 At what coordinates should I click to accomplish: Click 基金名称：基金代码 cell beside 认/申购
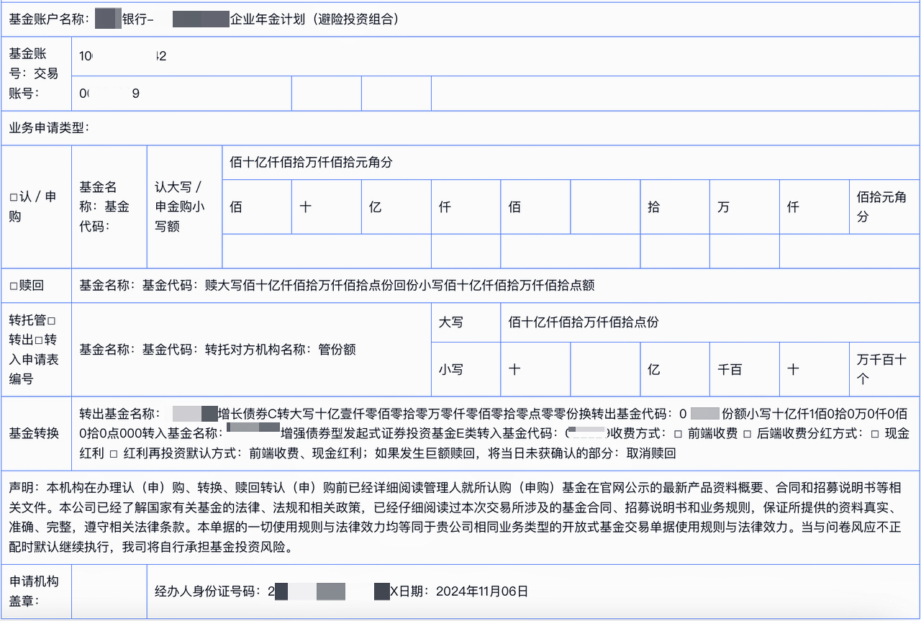(109, 207)
